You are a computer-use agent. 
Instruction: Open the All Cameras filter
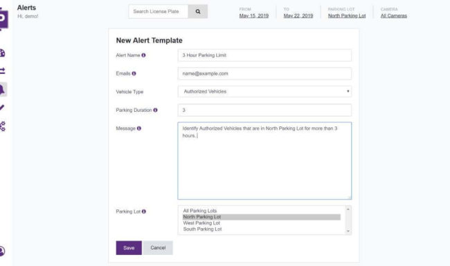(x=393, y=16)
